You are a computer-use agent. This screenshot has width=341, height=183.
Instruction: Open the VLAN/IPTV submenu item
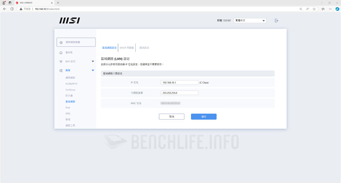(71, 84)
